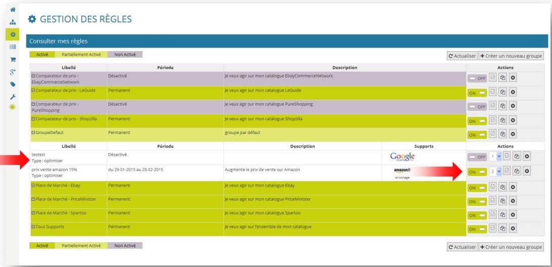552x267 pixels.
Task: Open the tag icon in the sidebar
Action: click(x=13, y=84)
